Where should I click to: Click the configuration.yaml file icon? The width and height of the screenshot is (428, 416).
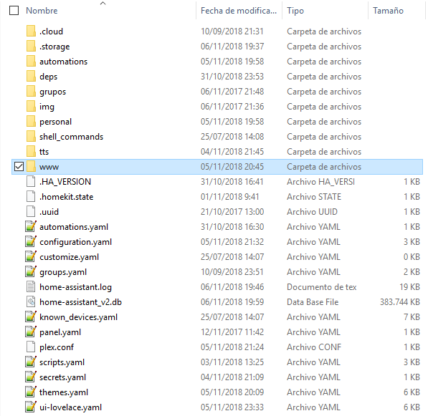[31, 241]
